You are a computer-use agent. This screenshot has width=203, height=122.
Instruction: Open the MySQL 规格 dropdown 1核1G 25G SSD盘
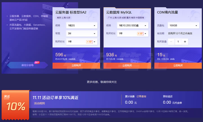[133, 26]
